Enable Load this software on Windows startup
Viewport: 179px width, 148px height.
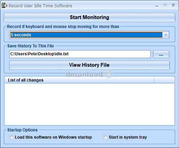(11, 137)
